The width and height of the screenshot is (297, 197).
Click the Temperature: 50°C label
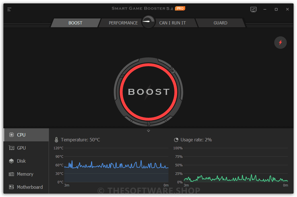pos(80,140)
